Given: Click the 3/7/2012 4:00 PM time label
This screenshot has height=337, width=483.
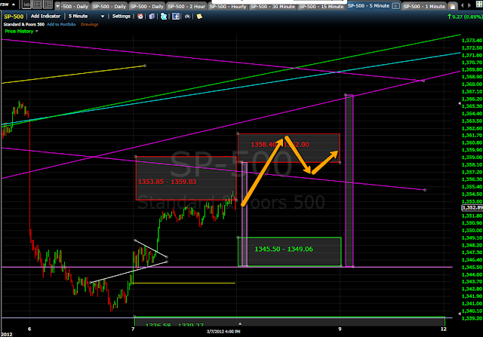Looking at the screenshot, I should click(x=223, y=332).
